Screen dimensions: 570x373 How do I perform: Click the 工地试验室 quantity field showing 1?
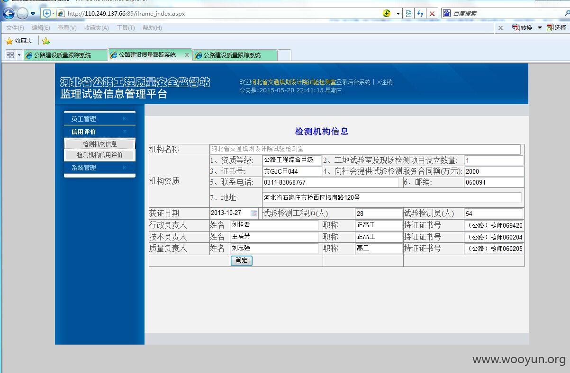pos(494,160)
